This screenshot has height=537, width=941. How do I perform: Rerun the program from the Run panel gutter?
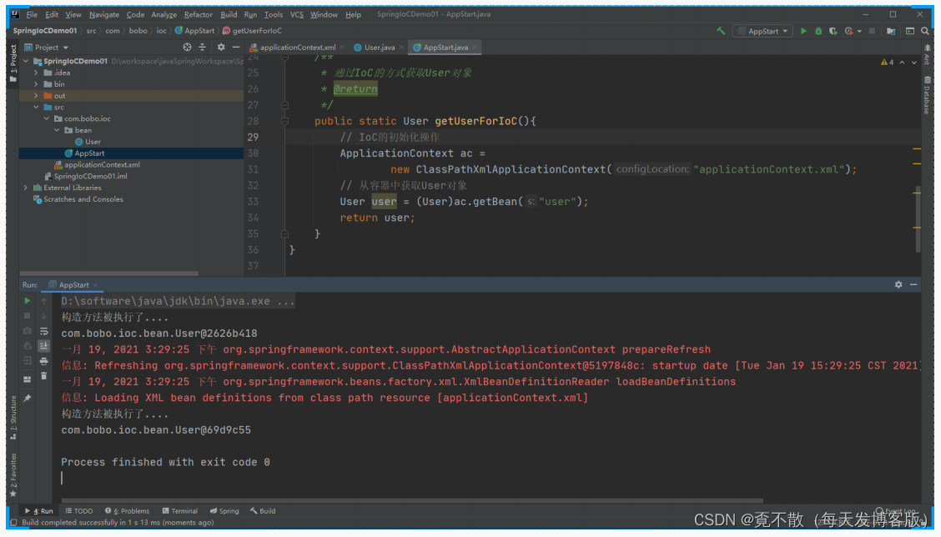tap(26, 300)
